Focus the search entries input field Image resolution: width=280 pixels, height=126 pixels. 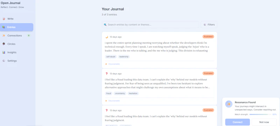(150, 24)
